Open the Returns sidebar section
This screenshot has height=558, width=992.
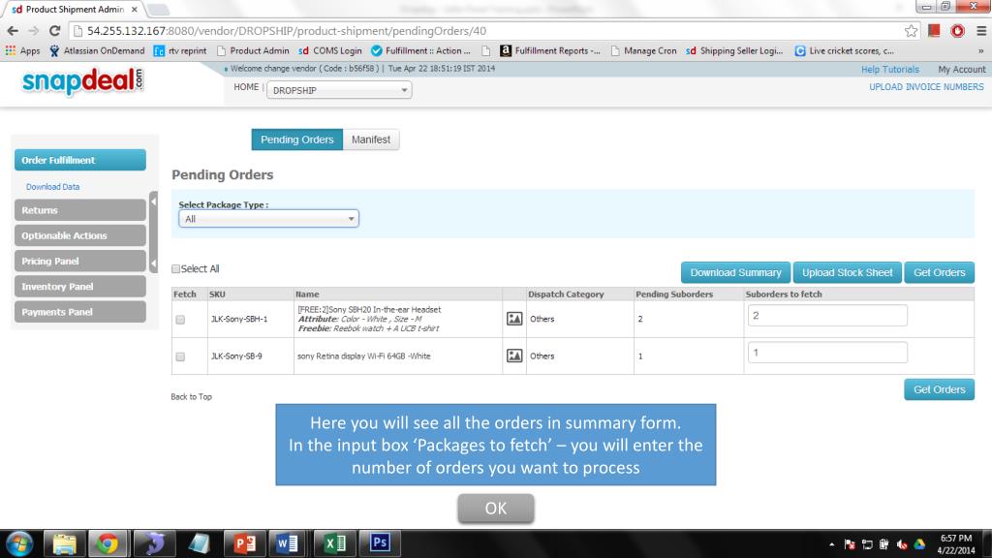click(80, 210)
